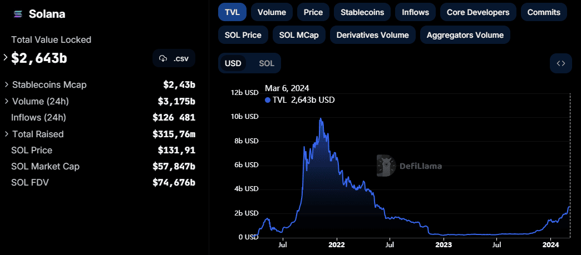Screen dimensions: 581x255
Task: Click the embed code icon button
Action: 561,63
